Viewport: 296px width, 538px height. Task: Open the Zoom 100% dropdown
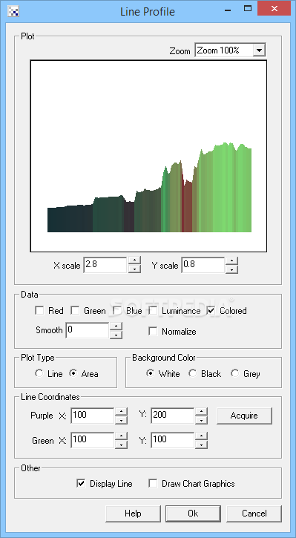click(260, 50)
